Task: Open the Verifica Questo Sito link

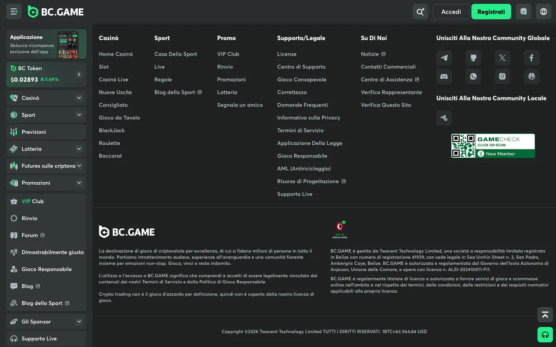Action: point(386,105)
